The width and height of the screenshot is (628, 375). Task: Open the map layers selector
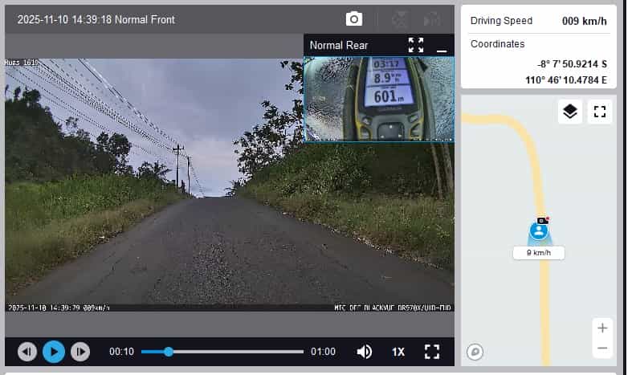tap(570, 112)
